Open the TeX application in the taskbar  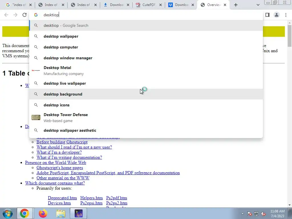coord(78,213)
